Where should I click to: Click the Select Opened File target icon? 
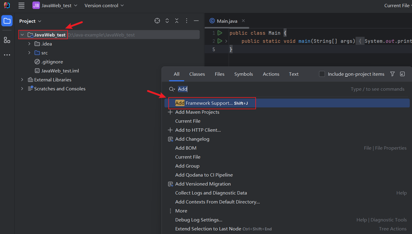pyautogui.click(x=157, y=21)
